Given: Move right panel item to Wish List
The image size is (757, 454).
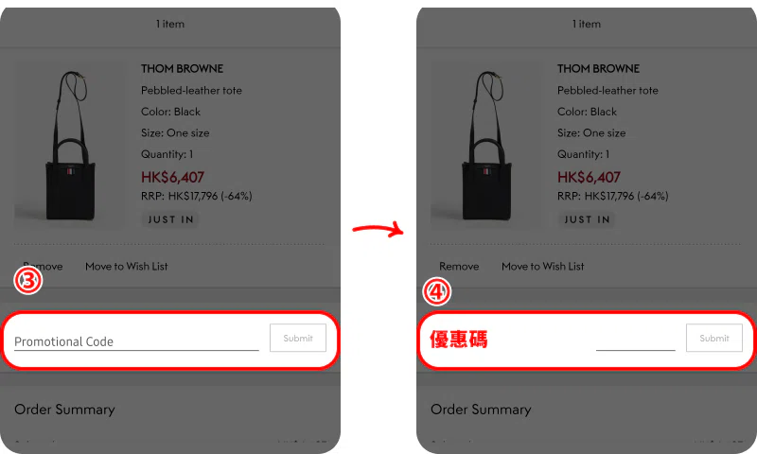Looking at the screenshot, I should pos(542,267).
